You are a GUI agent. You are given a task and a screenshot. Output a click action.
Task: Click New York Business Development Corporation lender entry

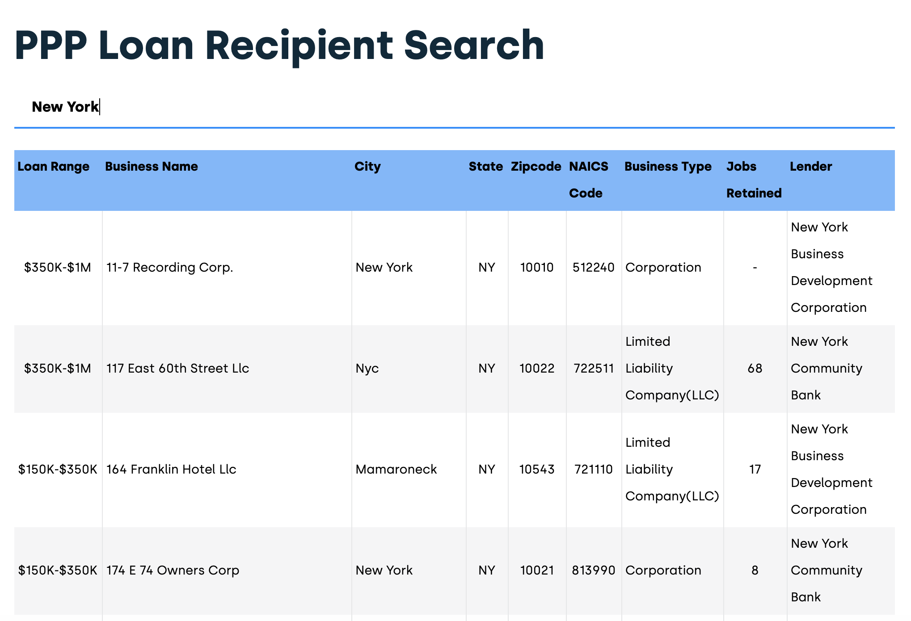(831, 267)
